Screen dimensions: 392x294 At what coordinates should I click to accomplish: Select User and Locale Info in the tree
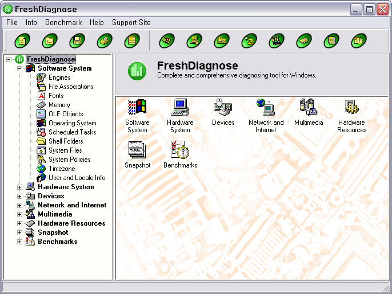[x=77, y=178]
